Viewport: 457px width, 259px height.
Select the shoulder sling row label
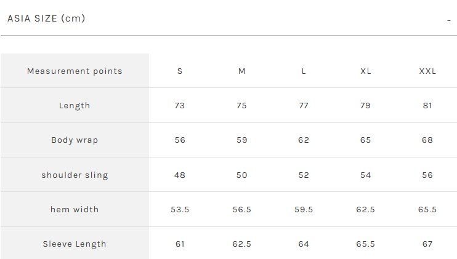click(x=75, y=175)
